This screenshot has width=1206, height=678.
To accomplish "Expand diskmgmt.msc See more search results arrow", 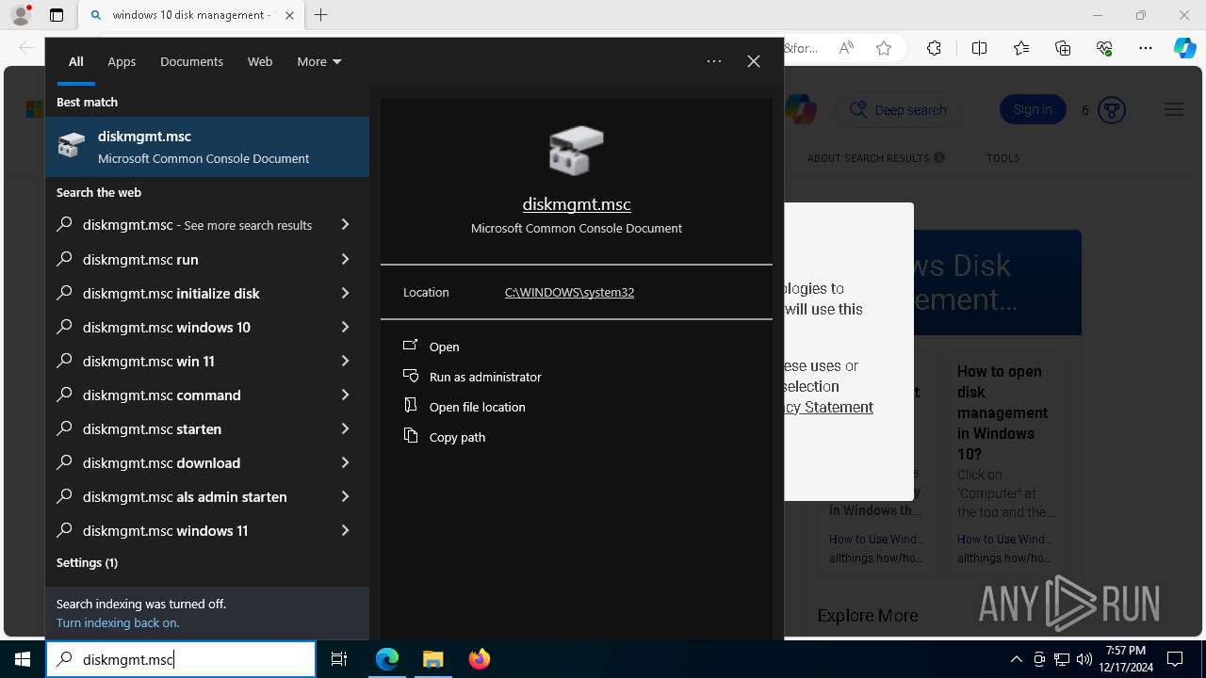I will (345, 225).
